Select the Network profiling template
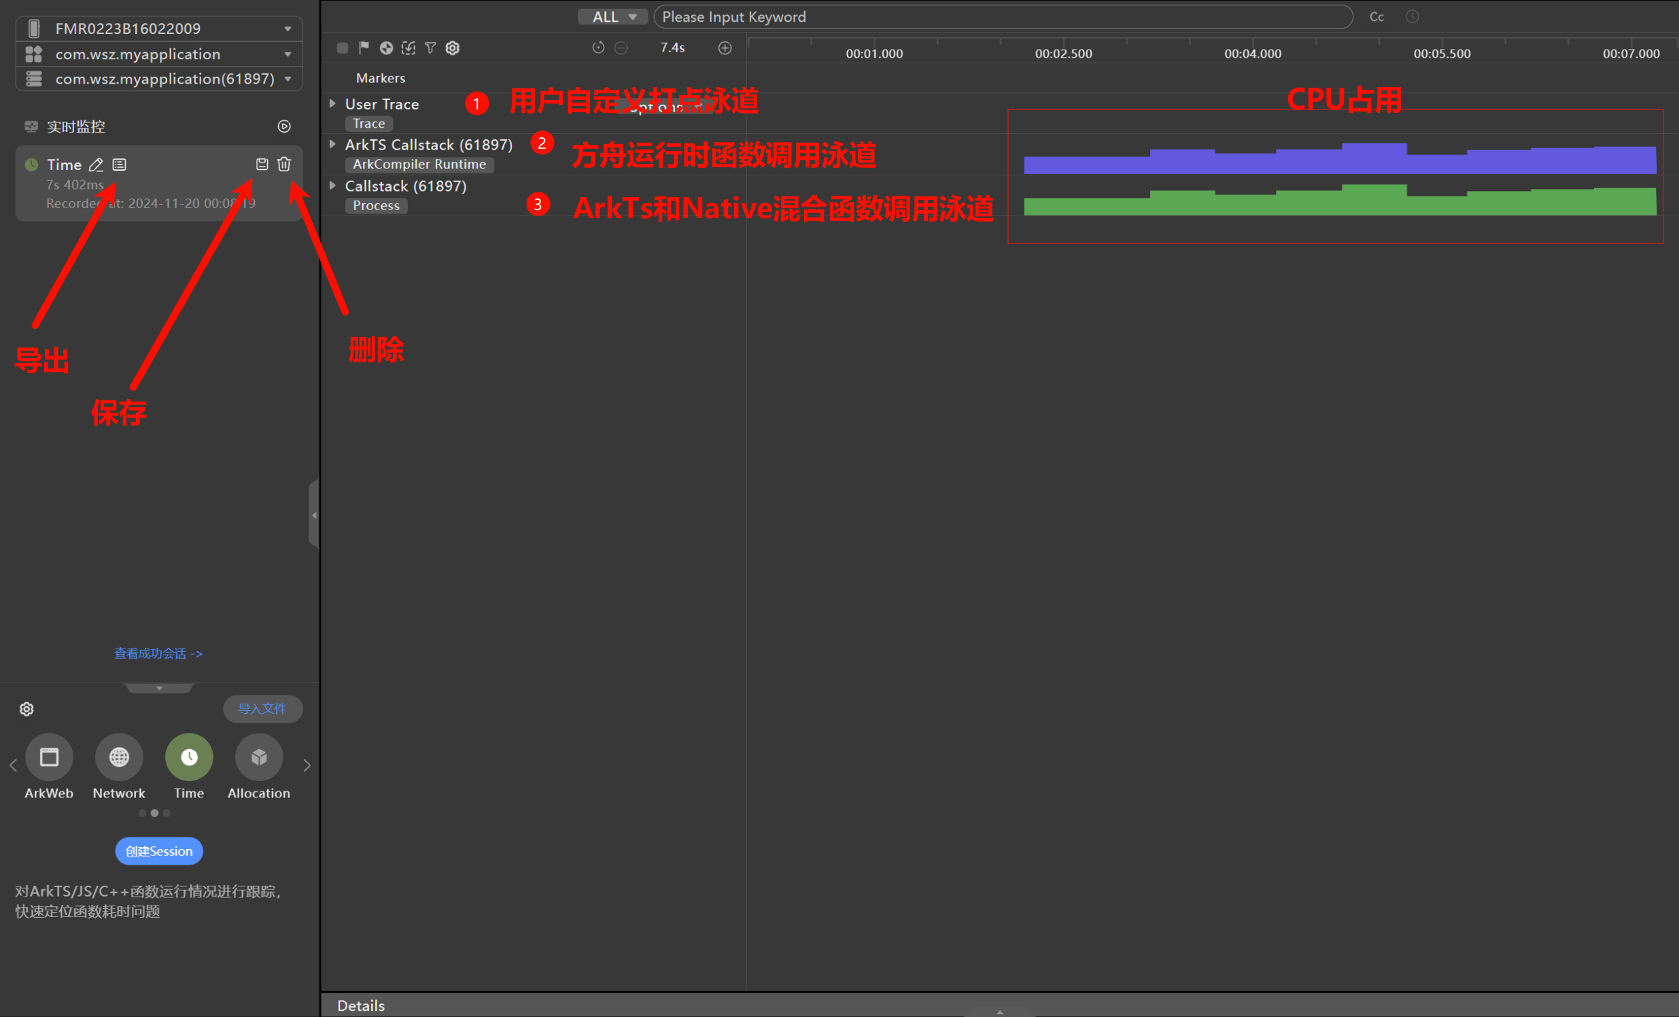This screenshot has height=1017, width=1679. (119, 757)
